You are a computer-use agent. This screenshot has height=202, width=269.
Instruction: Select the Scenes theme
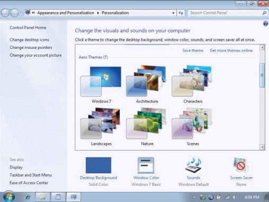[x=193, y=127]
